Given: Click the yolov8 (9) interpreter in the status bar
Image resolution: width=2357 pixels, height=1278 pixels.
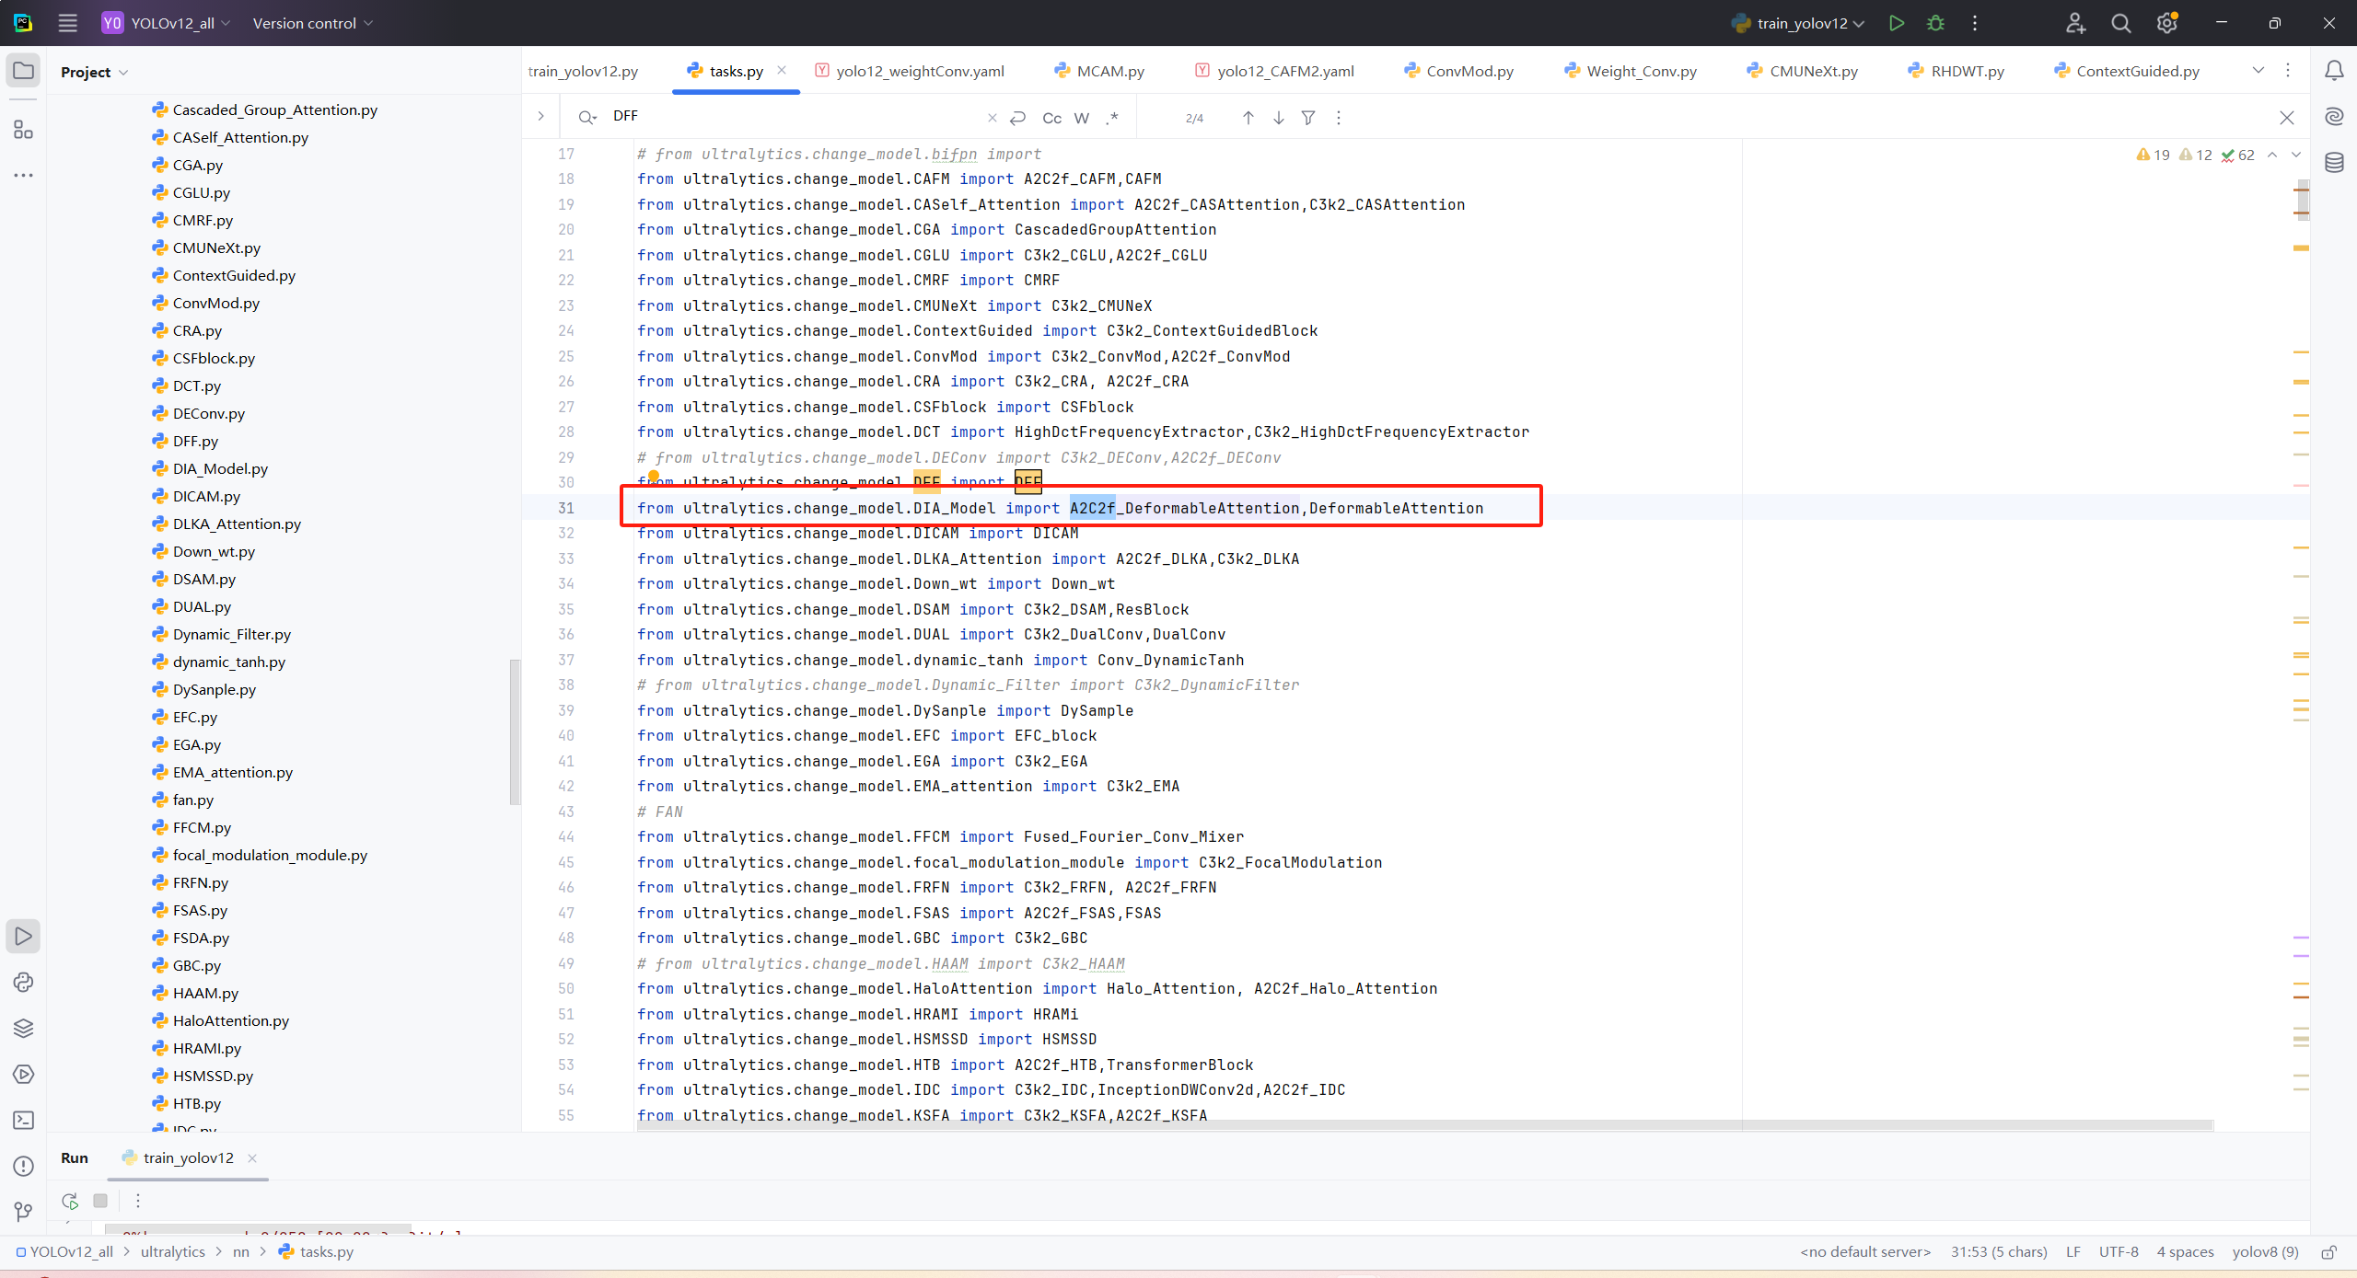Looking at the screenshot, I should tap(2265, 1251).
